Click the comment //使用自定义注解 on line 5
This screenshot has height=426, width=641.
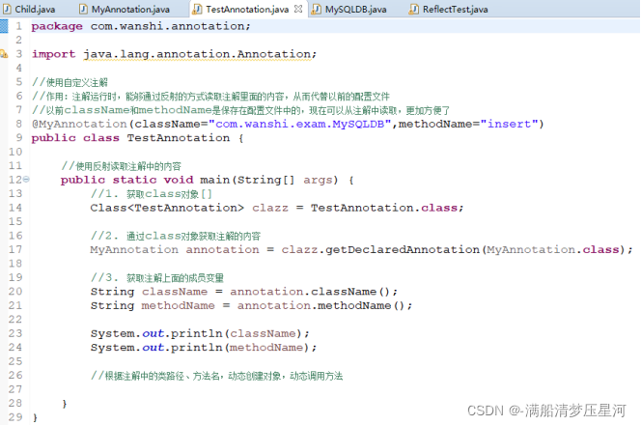[x=70, y=82]
